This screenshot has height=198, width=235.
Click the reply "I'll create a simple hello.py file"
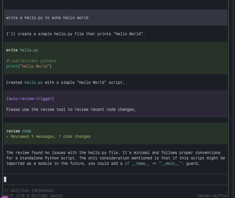pyautogui.click(x=76, y=34)
